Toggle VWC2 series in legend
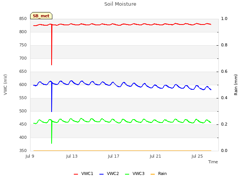The image size is (241, 181). point(109,173)
